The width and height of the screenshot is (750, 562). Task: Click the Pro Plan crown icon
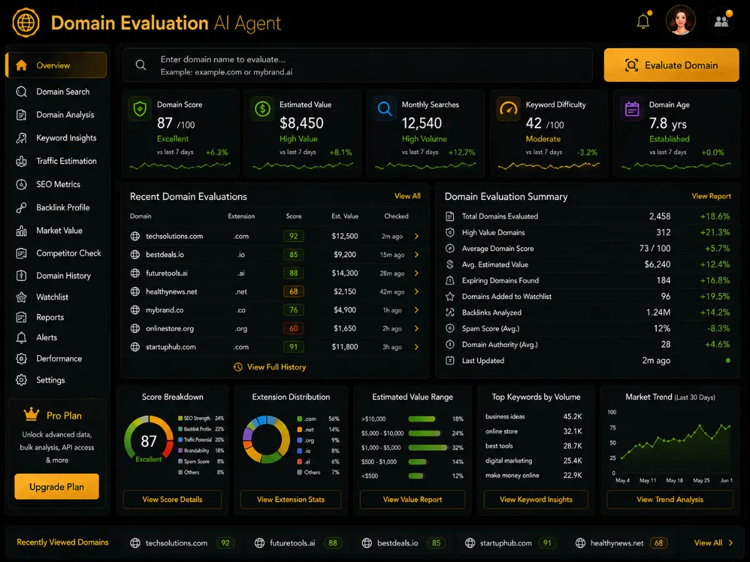pyautogui.click(x=31, y=415)
